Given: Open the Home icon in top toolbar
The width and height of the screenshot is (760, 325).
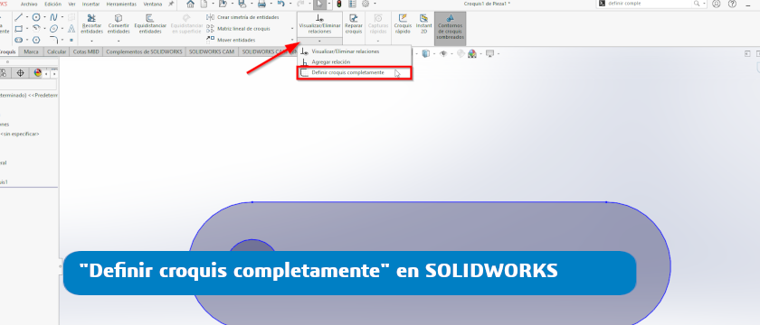Looking at the screenshot, I should [191, 4].
